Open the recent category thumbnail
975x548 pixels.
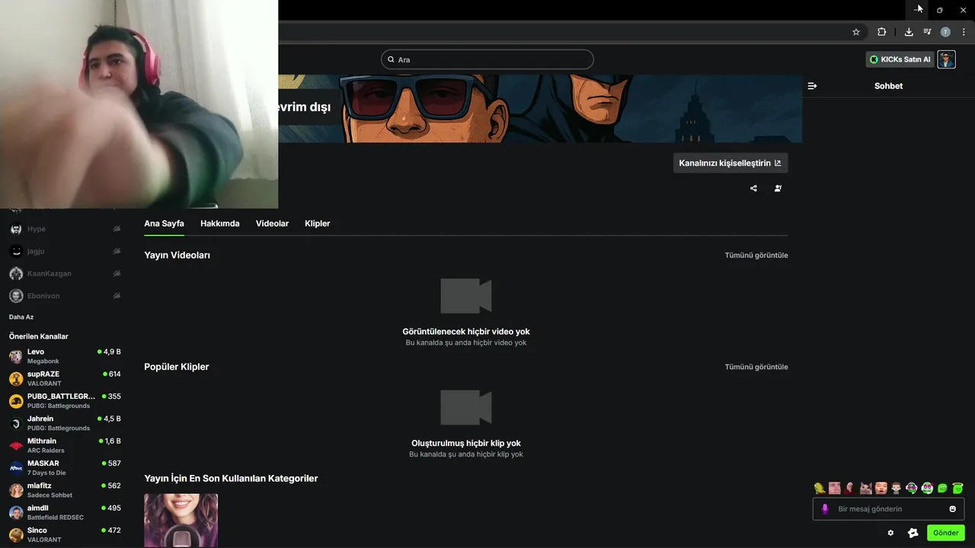pyautogui.click(x=181, y=521)
